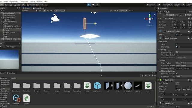Open Transform component help icon
The width and height of the screenshot is (192, 108).
189,19
